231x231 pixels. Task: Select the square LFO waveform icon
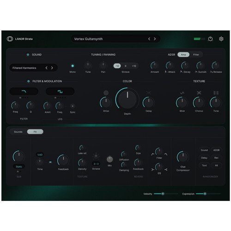[60, 91]
